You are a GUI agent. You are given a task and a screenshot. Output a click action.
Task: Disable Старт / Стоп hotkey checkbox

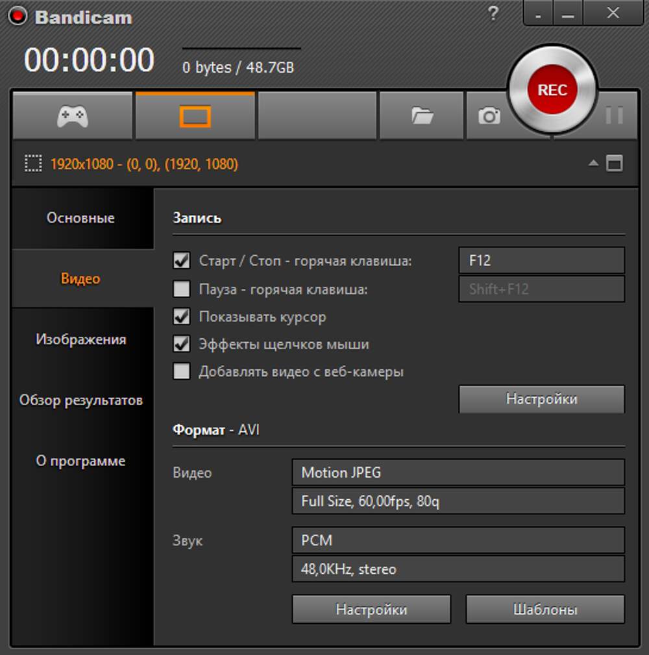(x=182, y=261)
